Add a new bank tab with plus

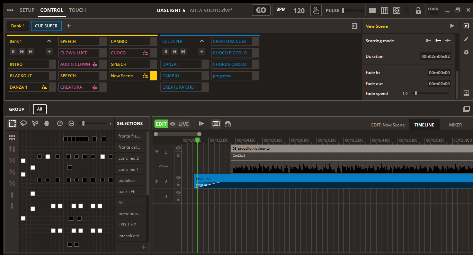point(69,26)
